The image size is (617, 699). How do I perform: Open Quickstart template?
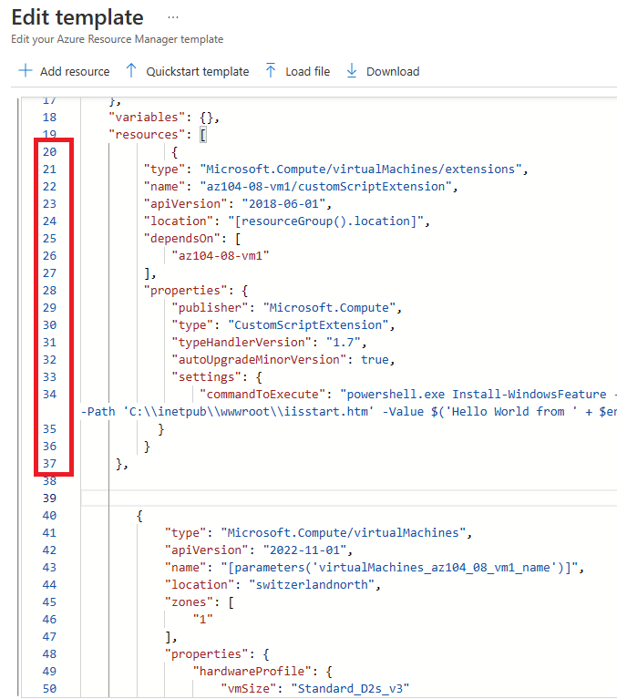tap(198, 72)
